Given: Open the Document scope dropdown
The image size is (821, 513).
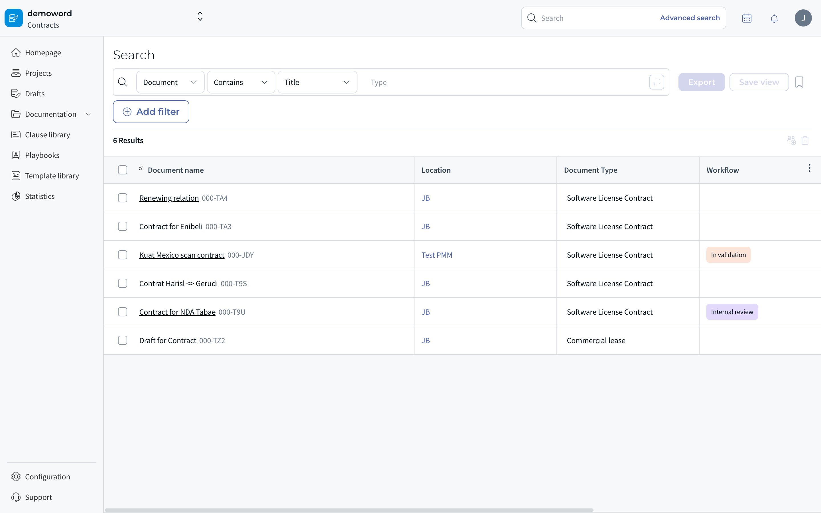Looking at the screenshot, I should (x=170, y=82).
